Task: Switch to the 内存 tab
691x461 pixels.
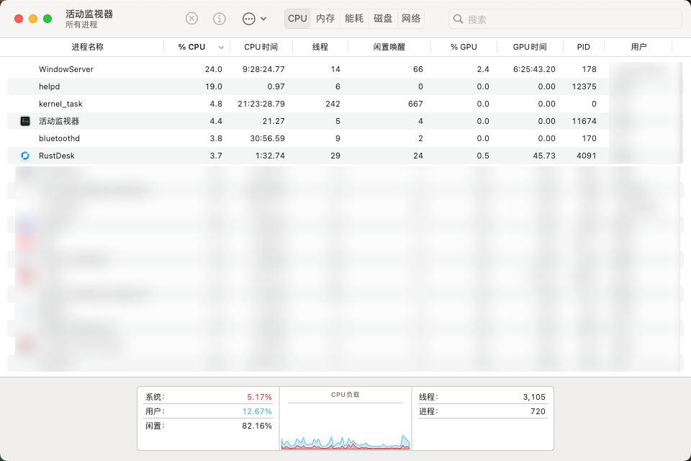Action: (x=326, y=18)
